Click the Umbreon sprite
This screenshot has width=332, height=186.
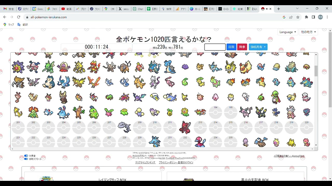(x=261, y=112)
